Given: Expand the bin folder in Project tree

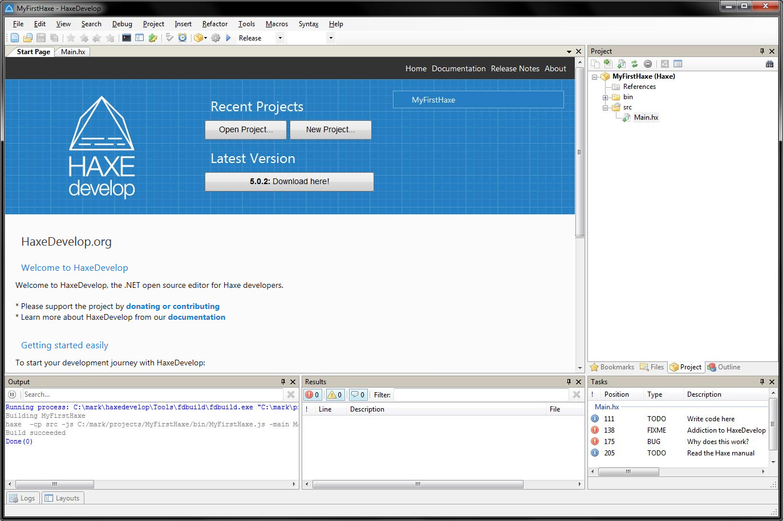Looking at the screenshot, I should (606, 97).
